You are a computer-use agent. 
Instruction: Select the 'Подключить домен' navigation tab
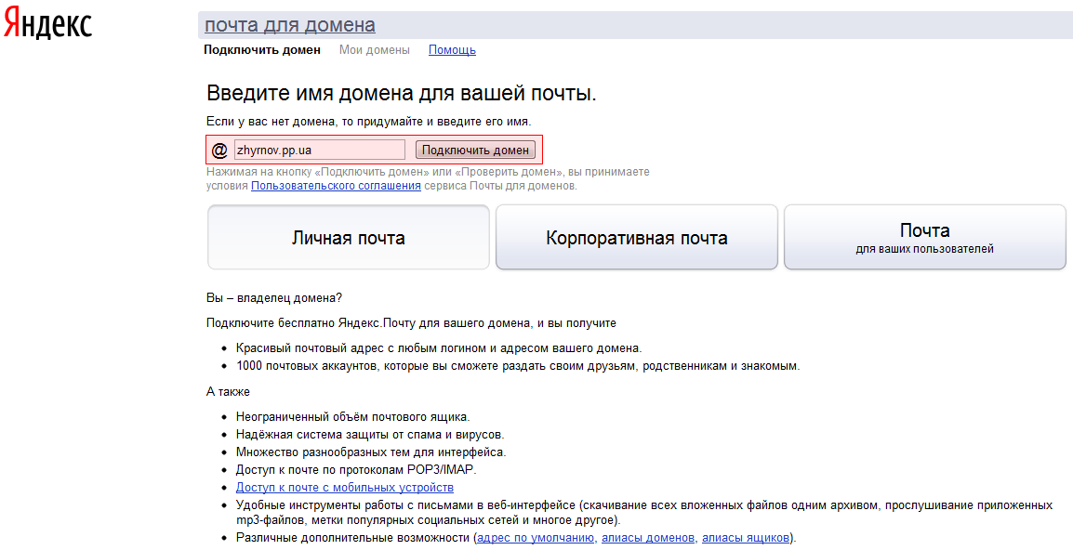262,50
